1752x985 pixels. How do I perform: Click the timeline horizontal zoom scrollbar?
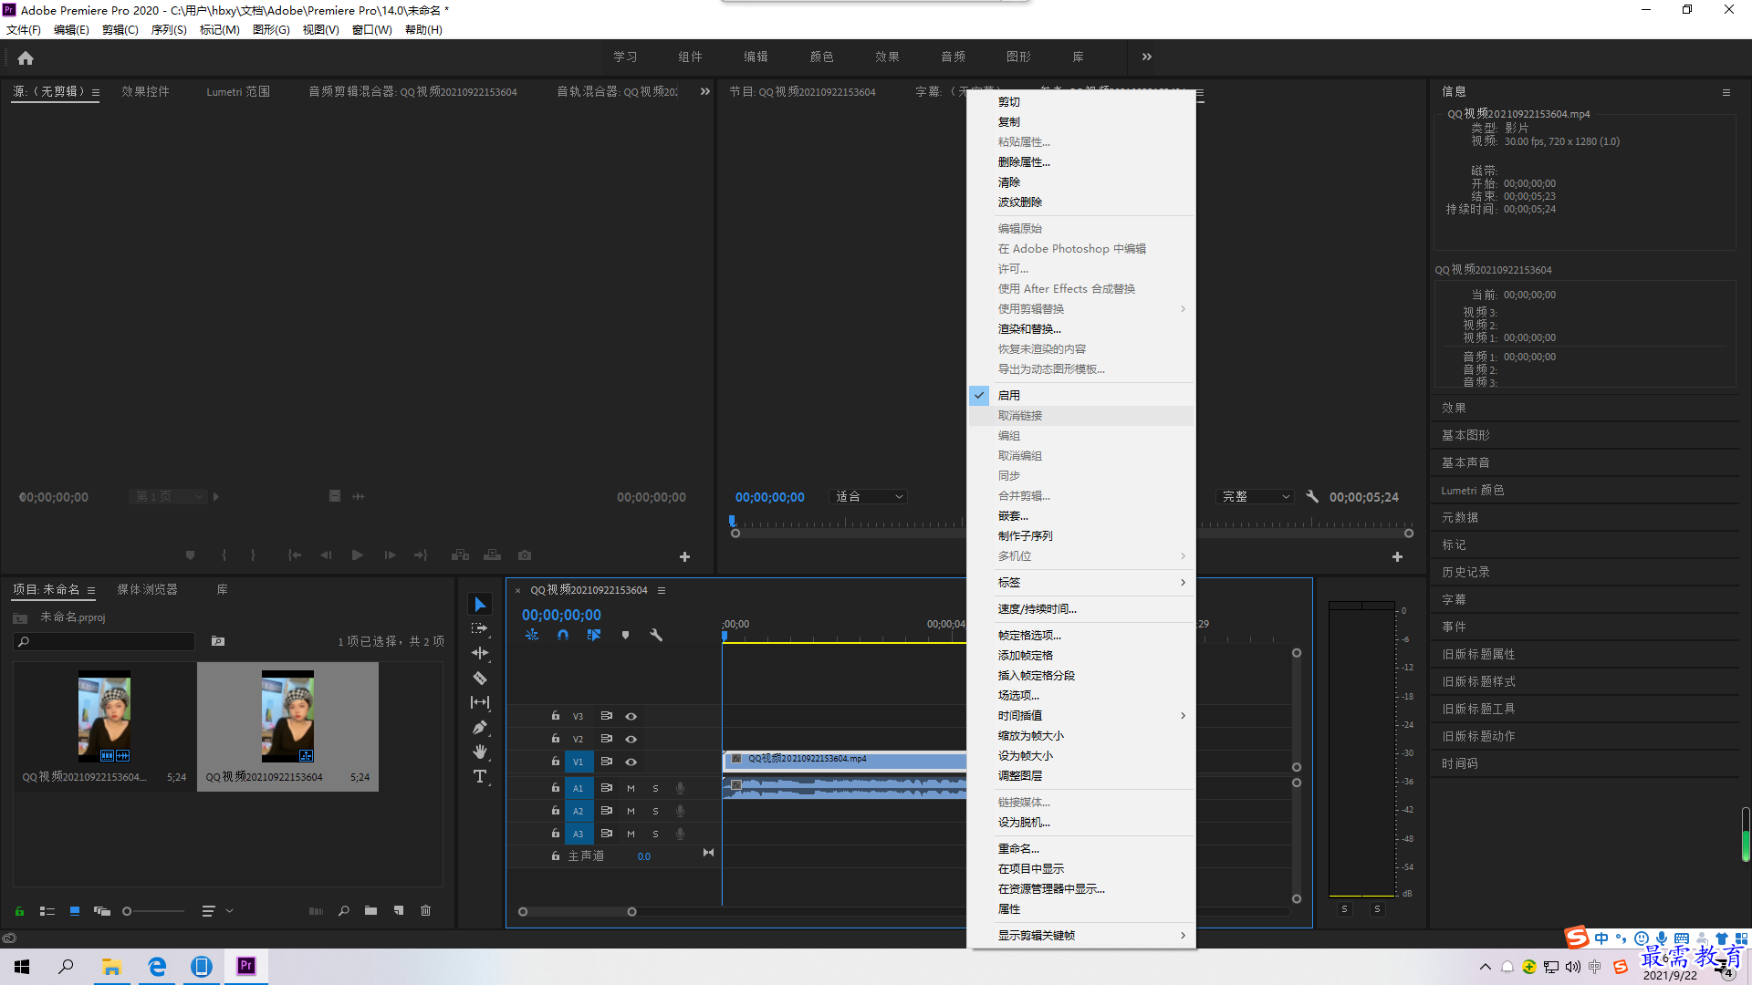point(577,911)
